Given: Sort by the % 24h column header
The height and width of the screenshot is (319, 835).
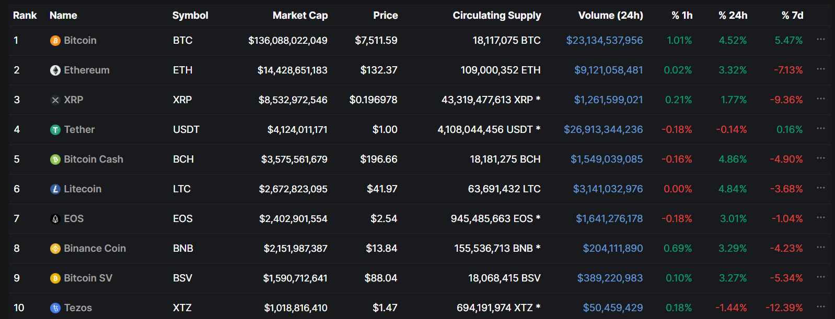Looking at the screenshot, I should coord(733,16).
